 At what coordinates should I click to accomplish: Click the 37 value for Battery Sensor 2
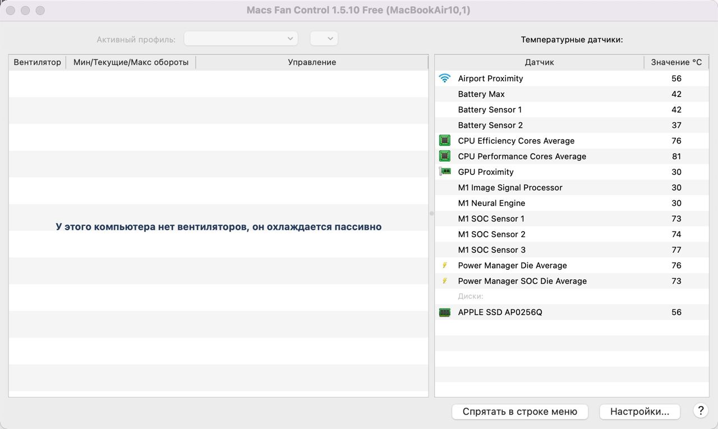(676, 125)
